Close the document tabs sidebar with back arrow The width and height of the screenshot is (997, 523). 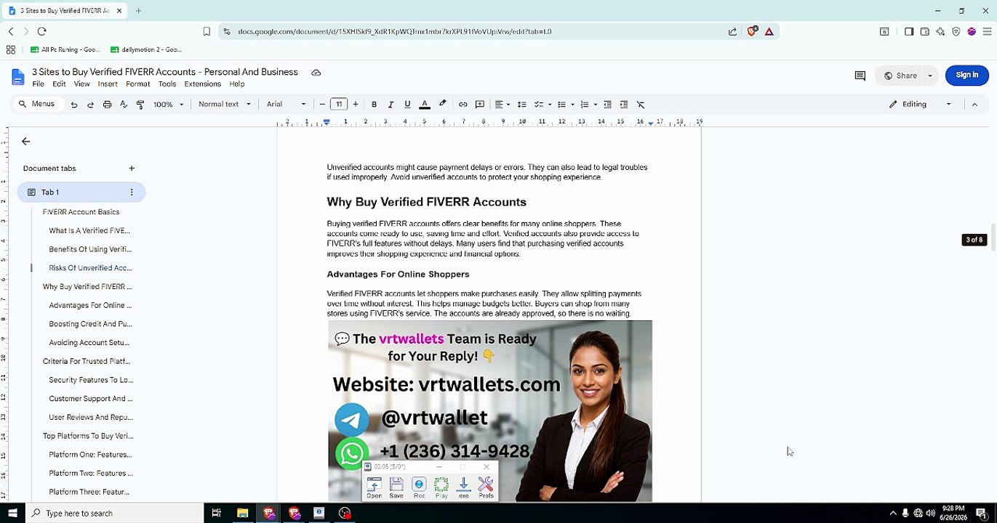(x=26, y=142)
